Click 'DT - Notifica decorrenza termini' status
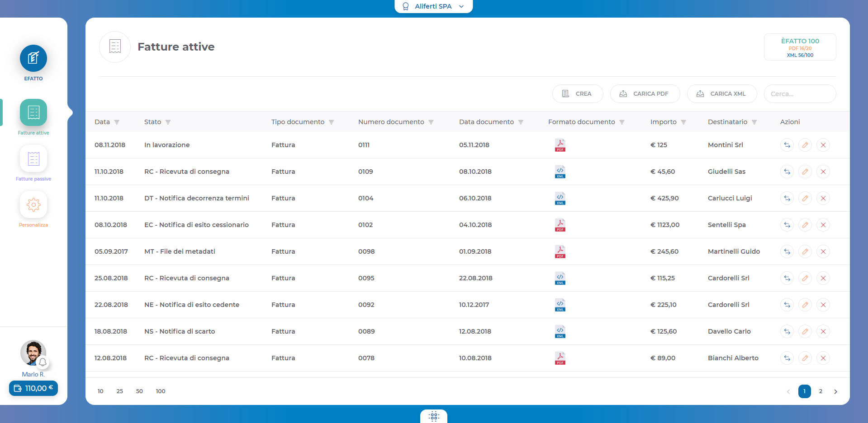Screen dimensions: 868x423 point(197,198)
